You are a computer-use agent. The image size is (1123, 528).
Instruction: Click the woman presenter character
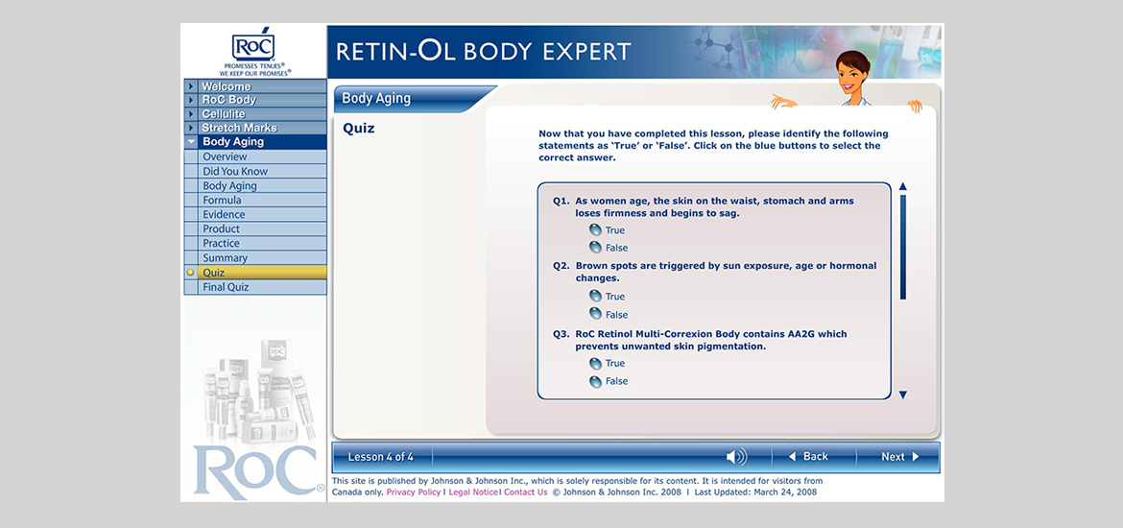(850, 81)
